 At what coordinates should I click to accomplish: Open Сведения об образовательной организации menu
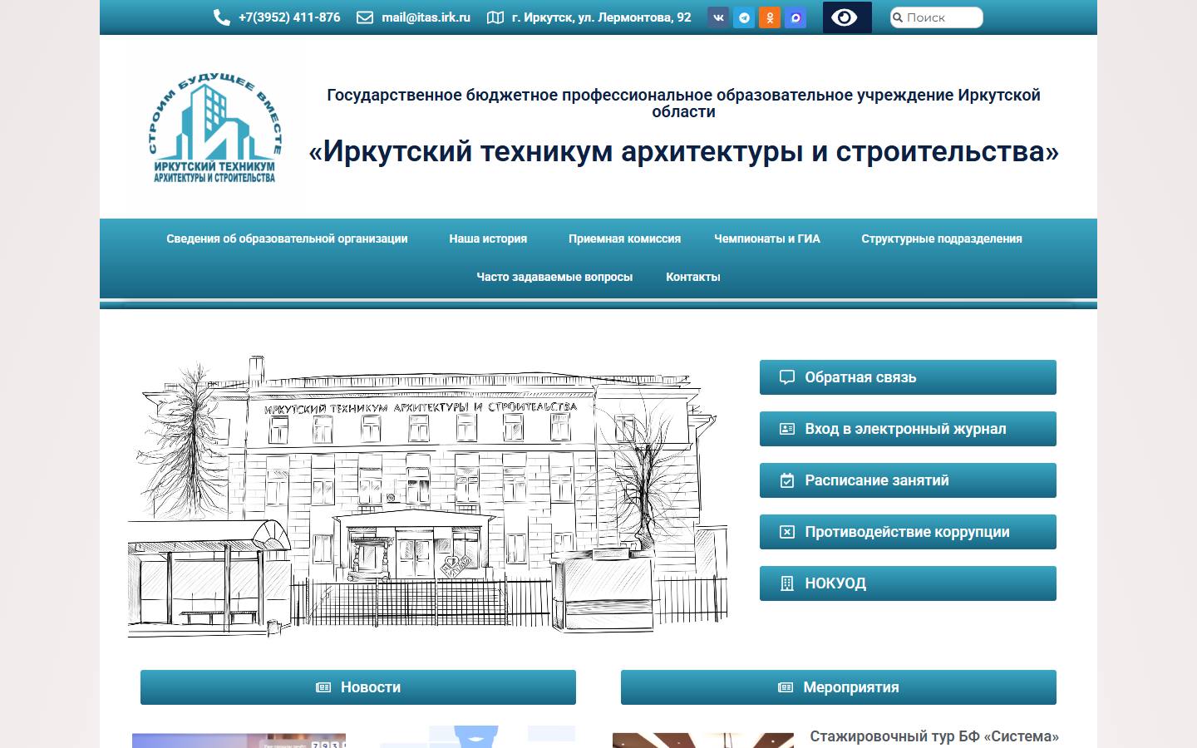(287, 239)
